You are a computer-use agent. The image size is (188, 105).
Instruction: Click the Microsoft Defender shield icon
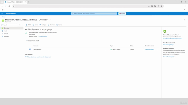click(x=165, y=32)
